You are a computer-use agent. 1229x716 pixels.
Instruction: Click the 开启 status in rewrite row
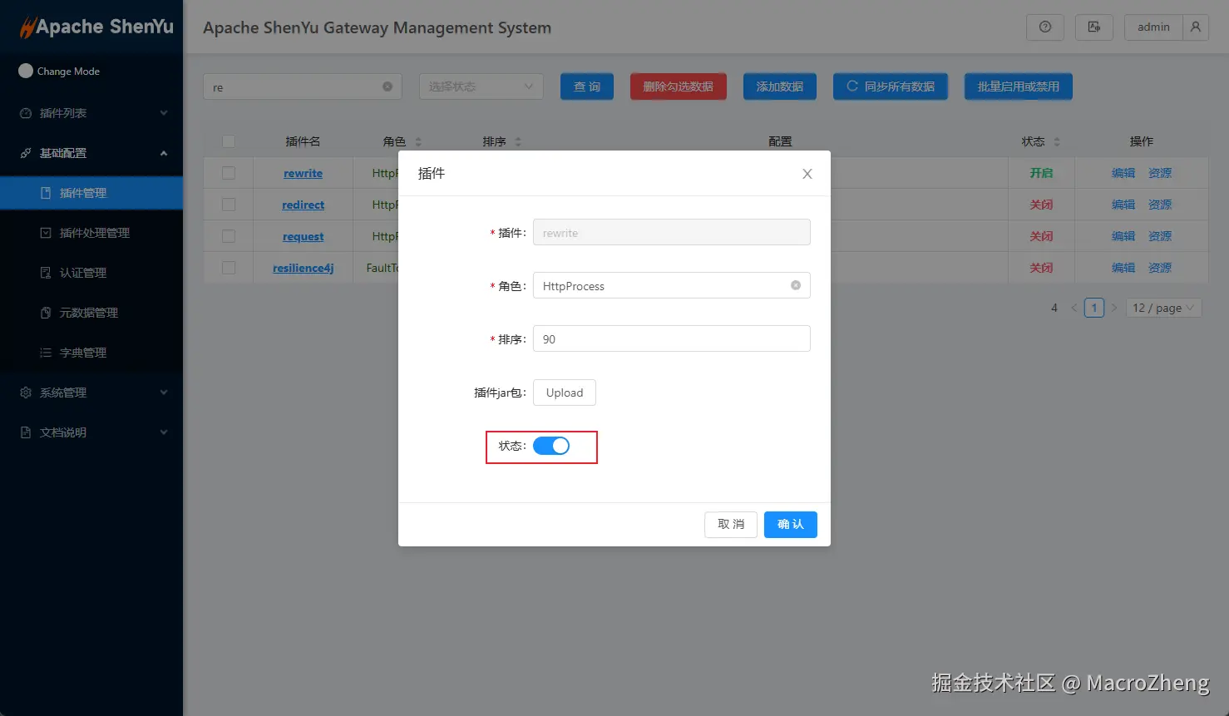coord(1041,173)
